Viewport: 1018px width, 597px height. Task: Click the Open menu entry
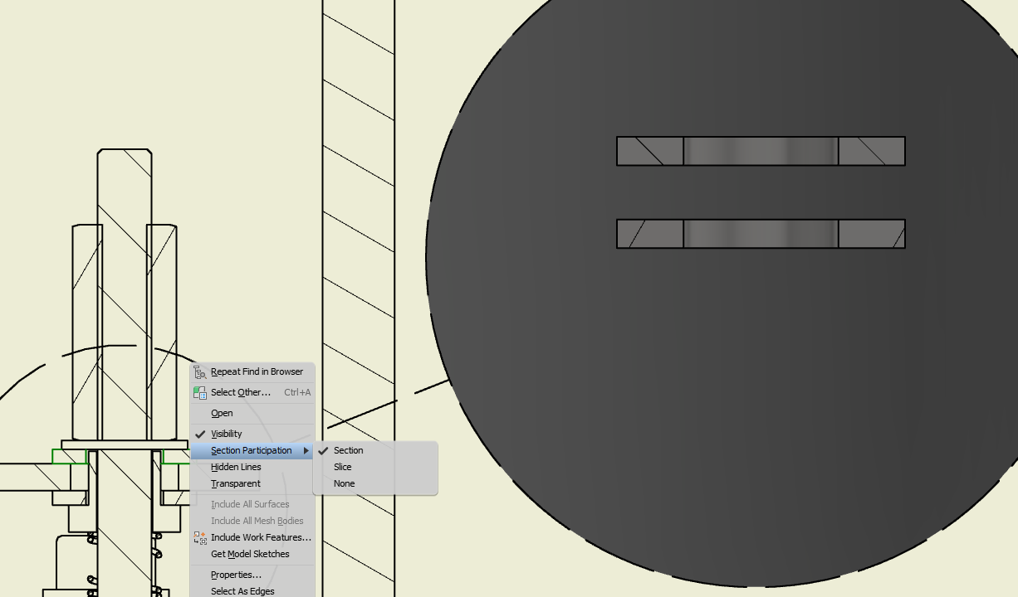pyautogui.click(x=222, y=413)
